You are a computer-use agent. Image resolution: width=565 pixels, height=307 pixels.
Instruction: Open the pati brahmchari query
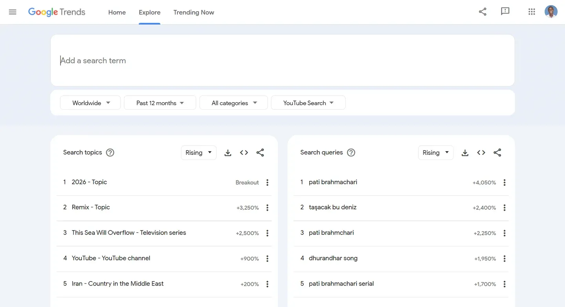point(331,233)
